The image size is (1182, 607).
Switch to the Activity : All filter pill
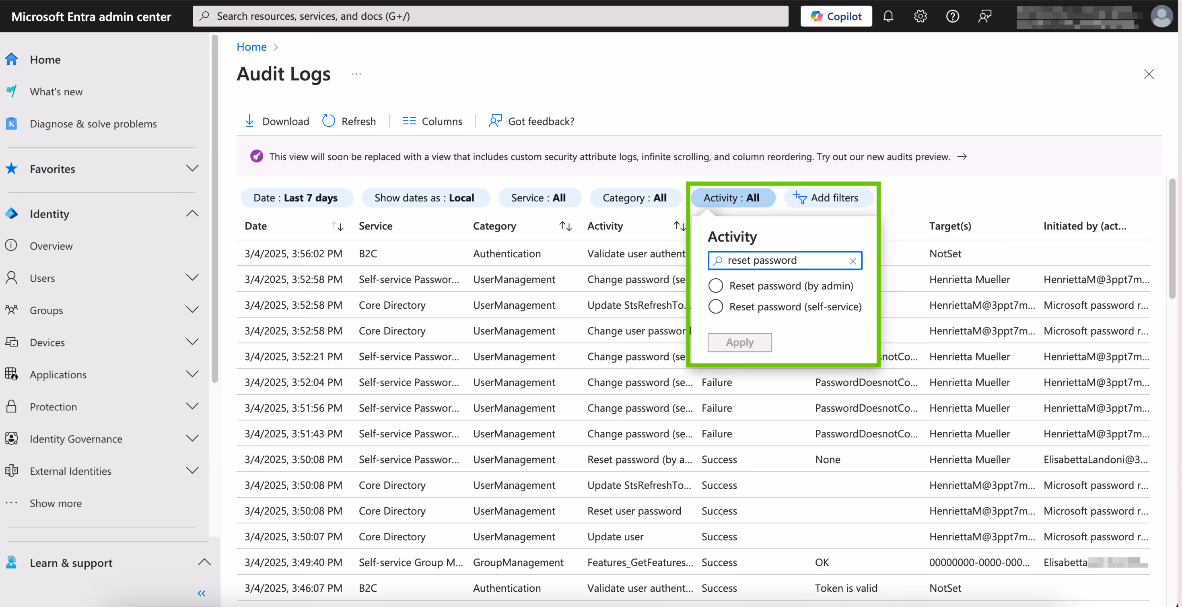732,198
